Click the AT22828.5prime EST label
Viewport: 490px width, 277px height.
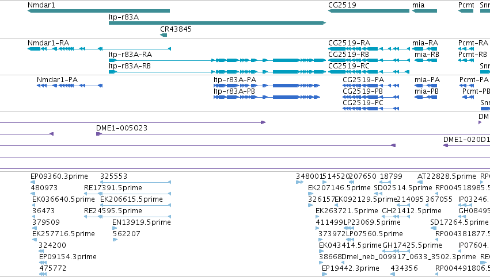[447, 176]
